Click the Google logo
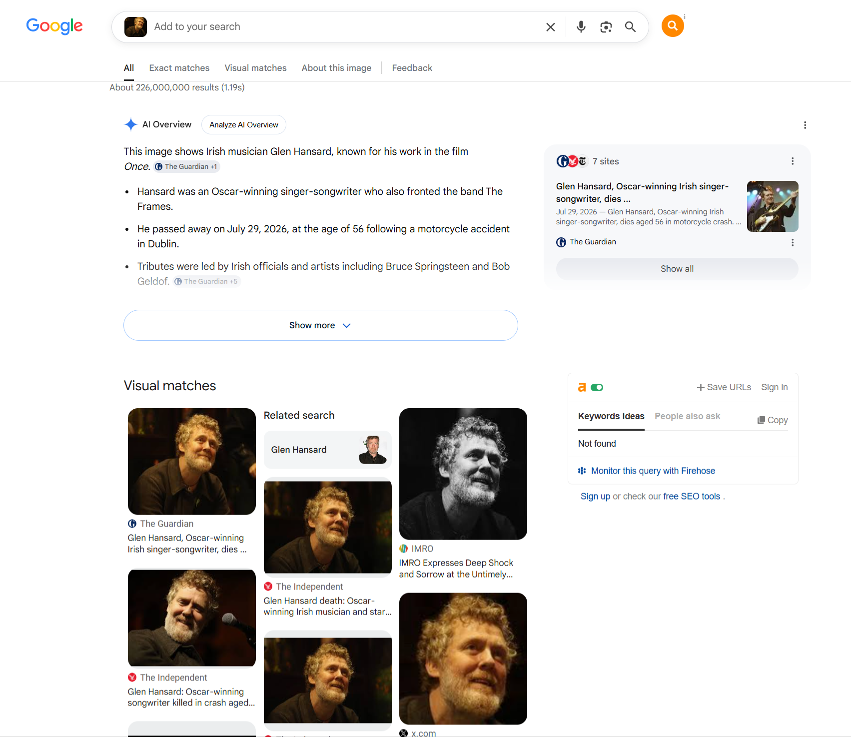 click(54, 26)
